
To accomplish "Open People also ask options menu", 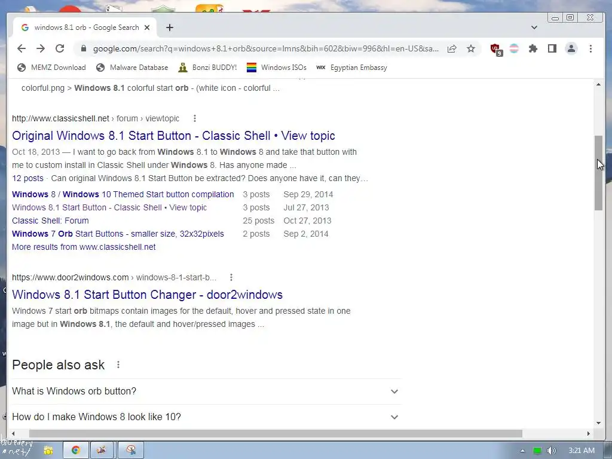I will pyautogui.click(x=118, y=365).
